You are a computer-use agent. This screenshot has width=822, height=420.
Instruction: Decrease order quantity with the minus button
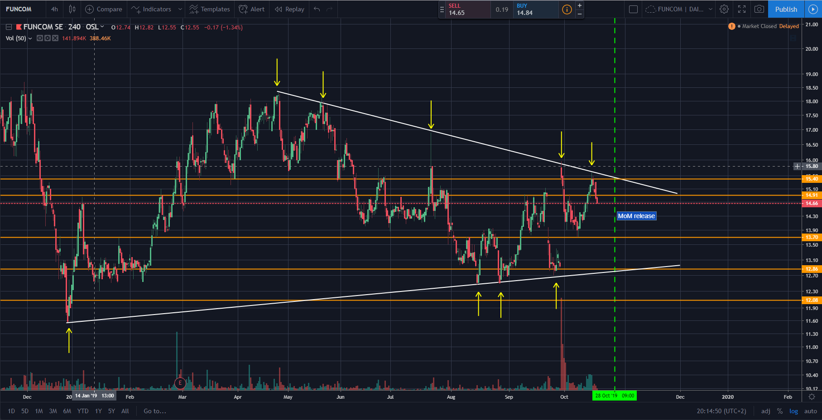tap(579, 14)
